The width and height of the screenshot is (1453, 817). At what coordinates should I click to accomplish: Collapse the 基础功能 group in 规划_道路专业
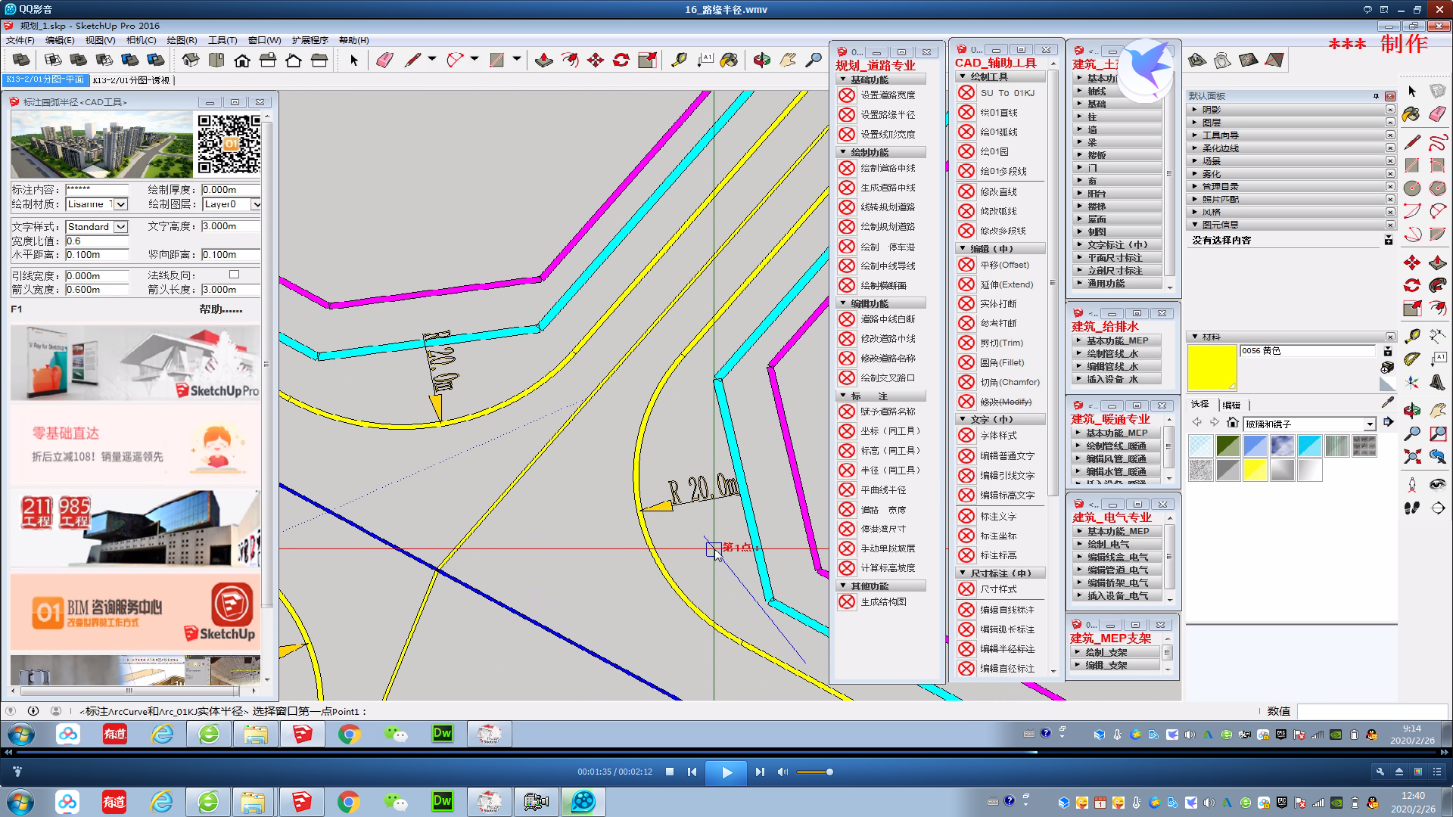881,79
